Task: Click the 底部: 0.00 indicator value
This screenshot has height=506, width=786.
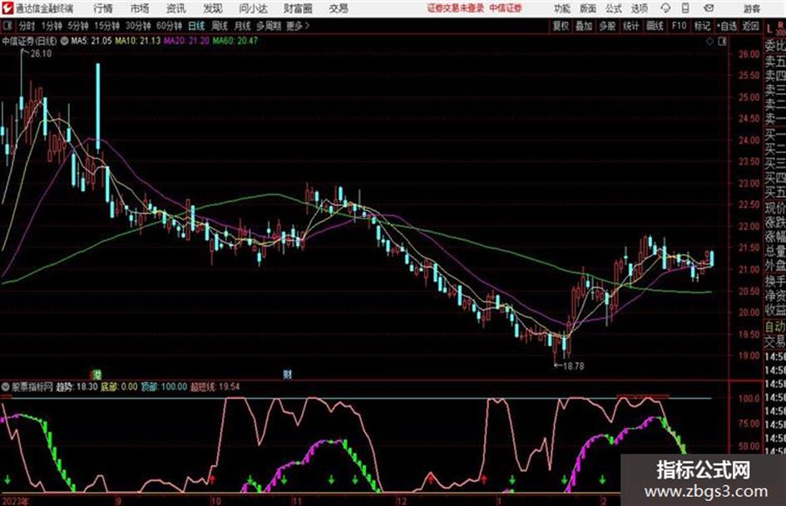Action: click(x=119, y=387)
